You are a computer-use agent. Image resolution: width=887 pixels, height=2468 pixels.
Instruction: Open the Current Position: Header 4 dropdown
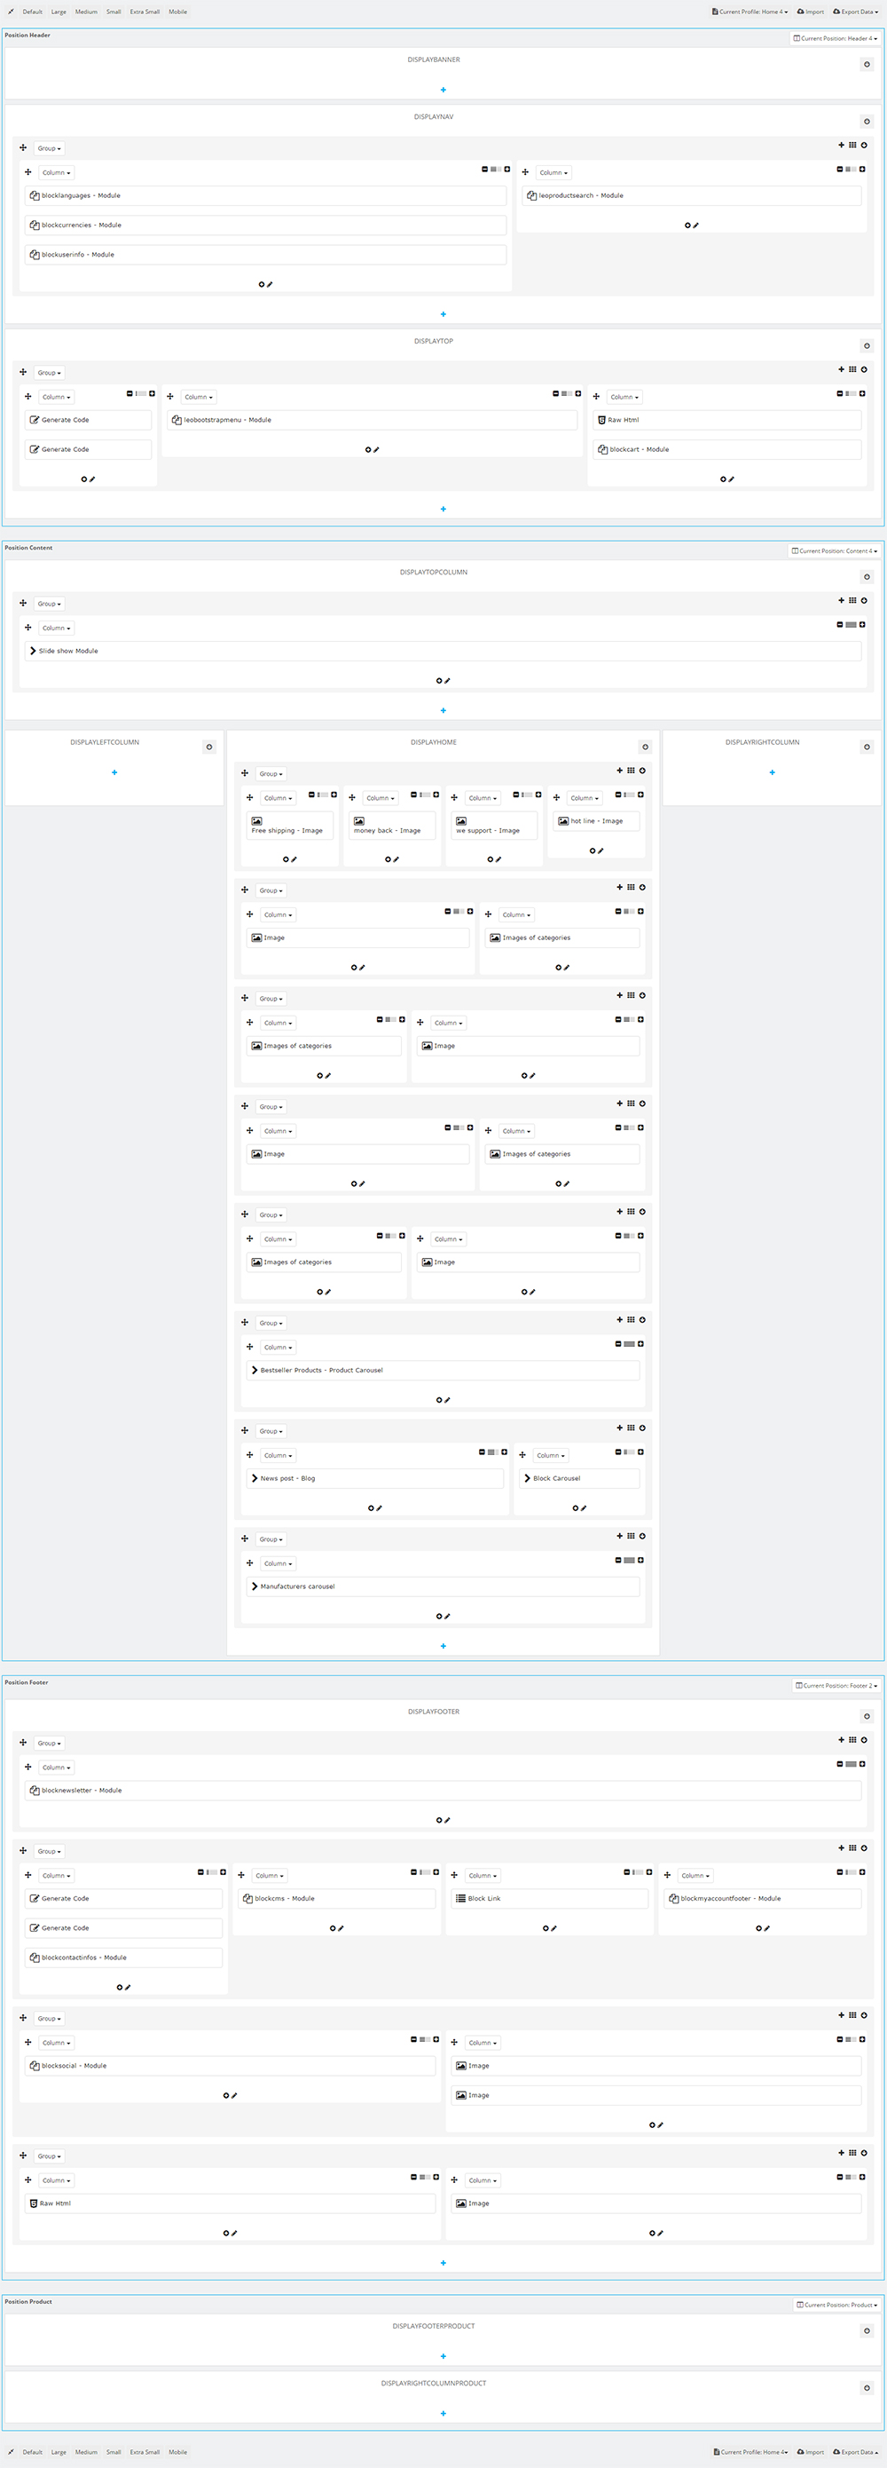[835, 38]
